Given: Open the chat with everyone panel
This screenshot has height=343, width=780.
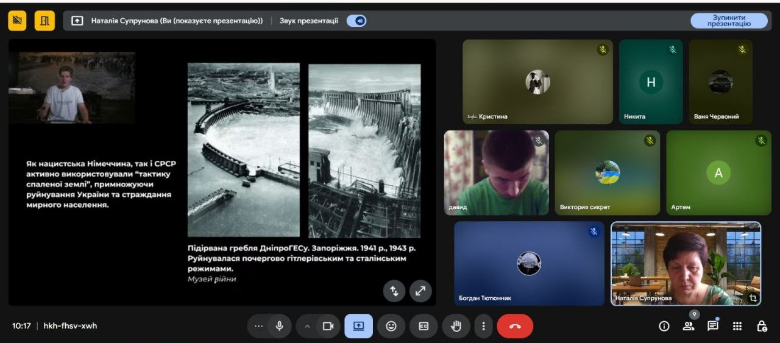Looking at the screenshot, I should point(712,326).
